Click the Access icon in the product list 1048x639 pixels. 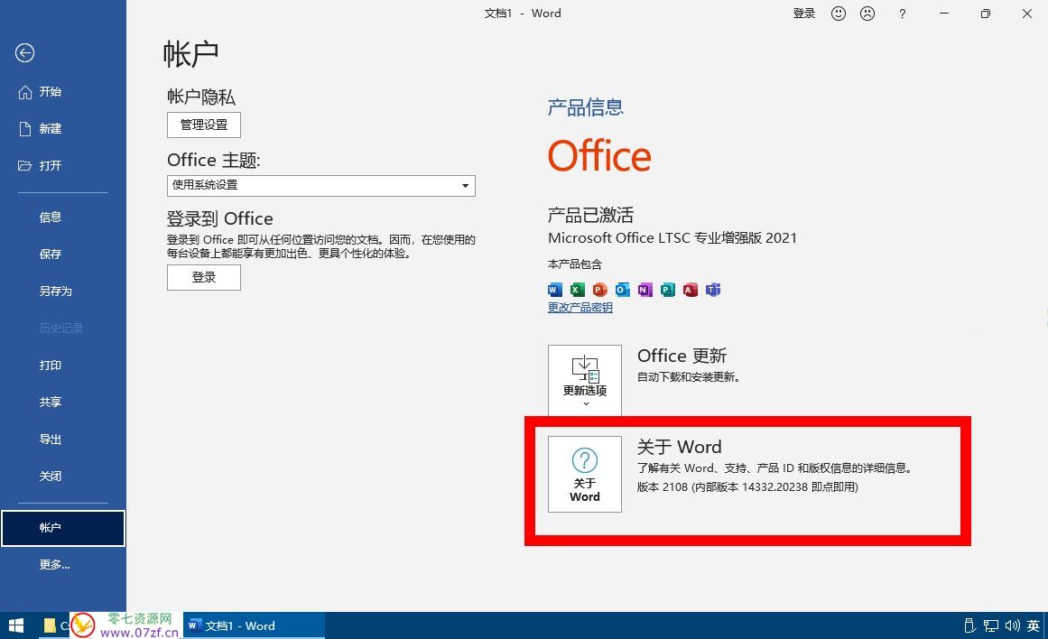691,290
